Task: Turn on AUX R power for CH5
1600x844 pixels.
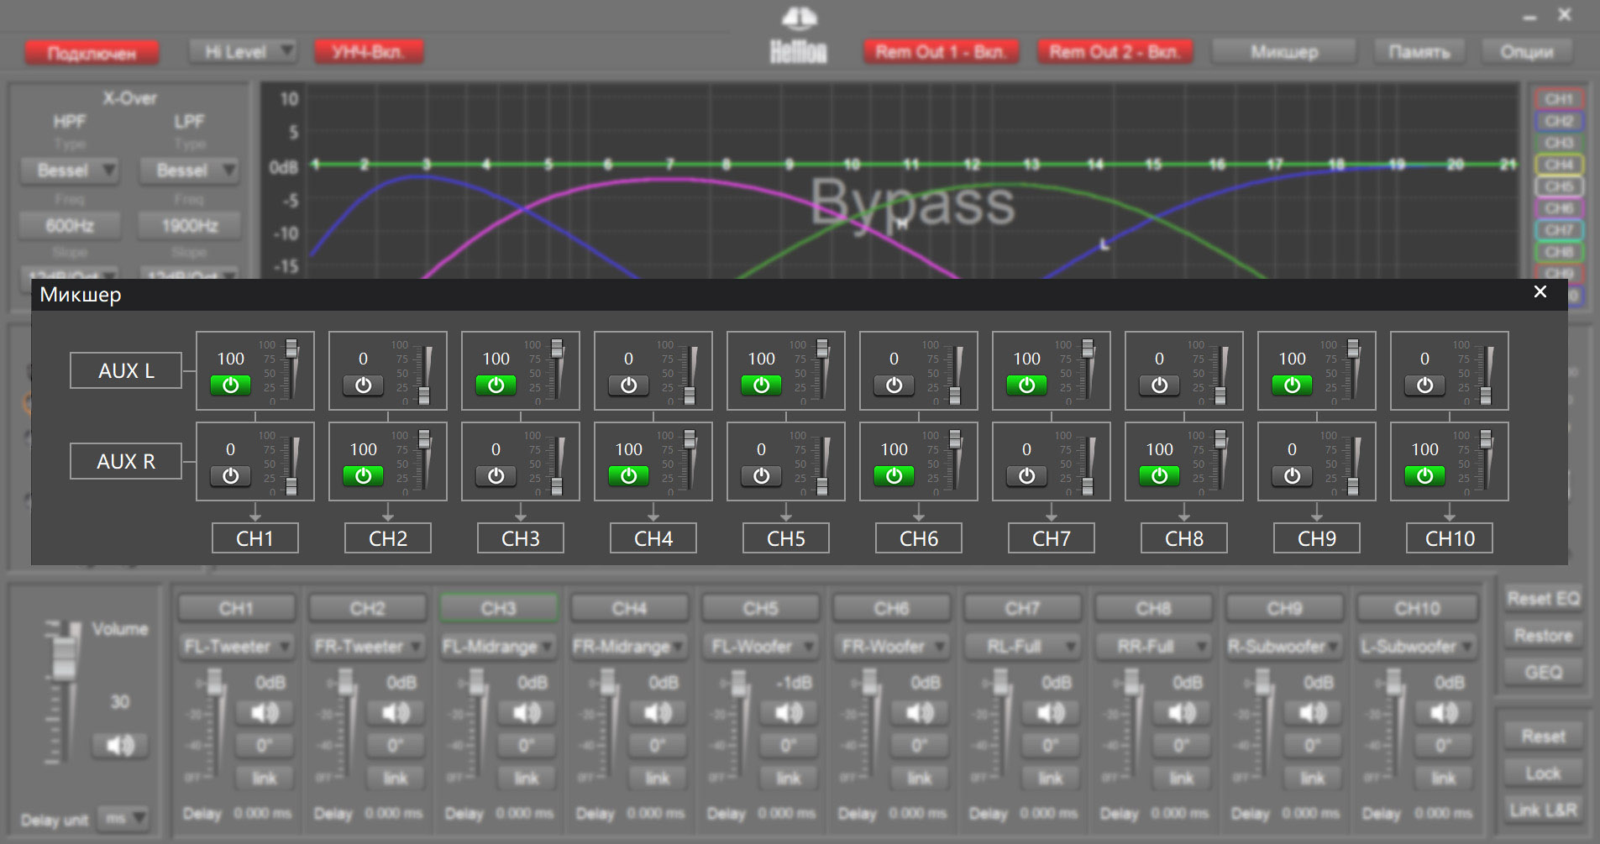Action: pyautogui.click(x=761, y=475)
